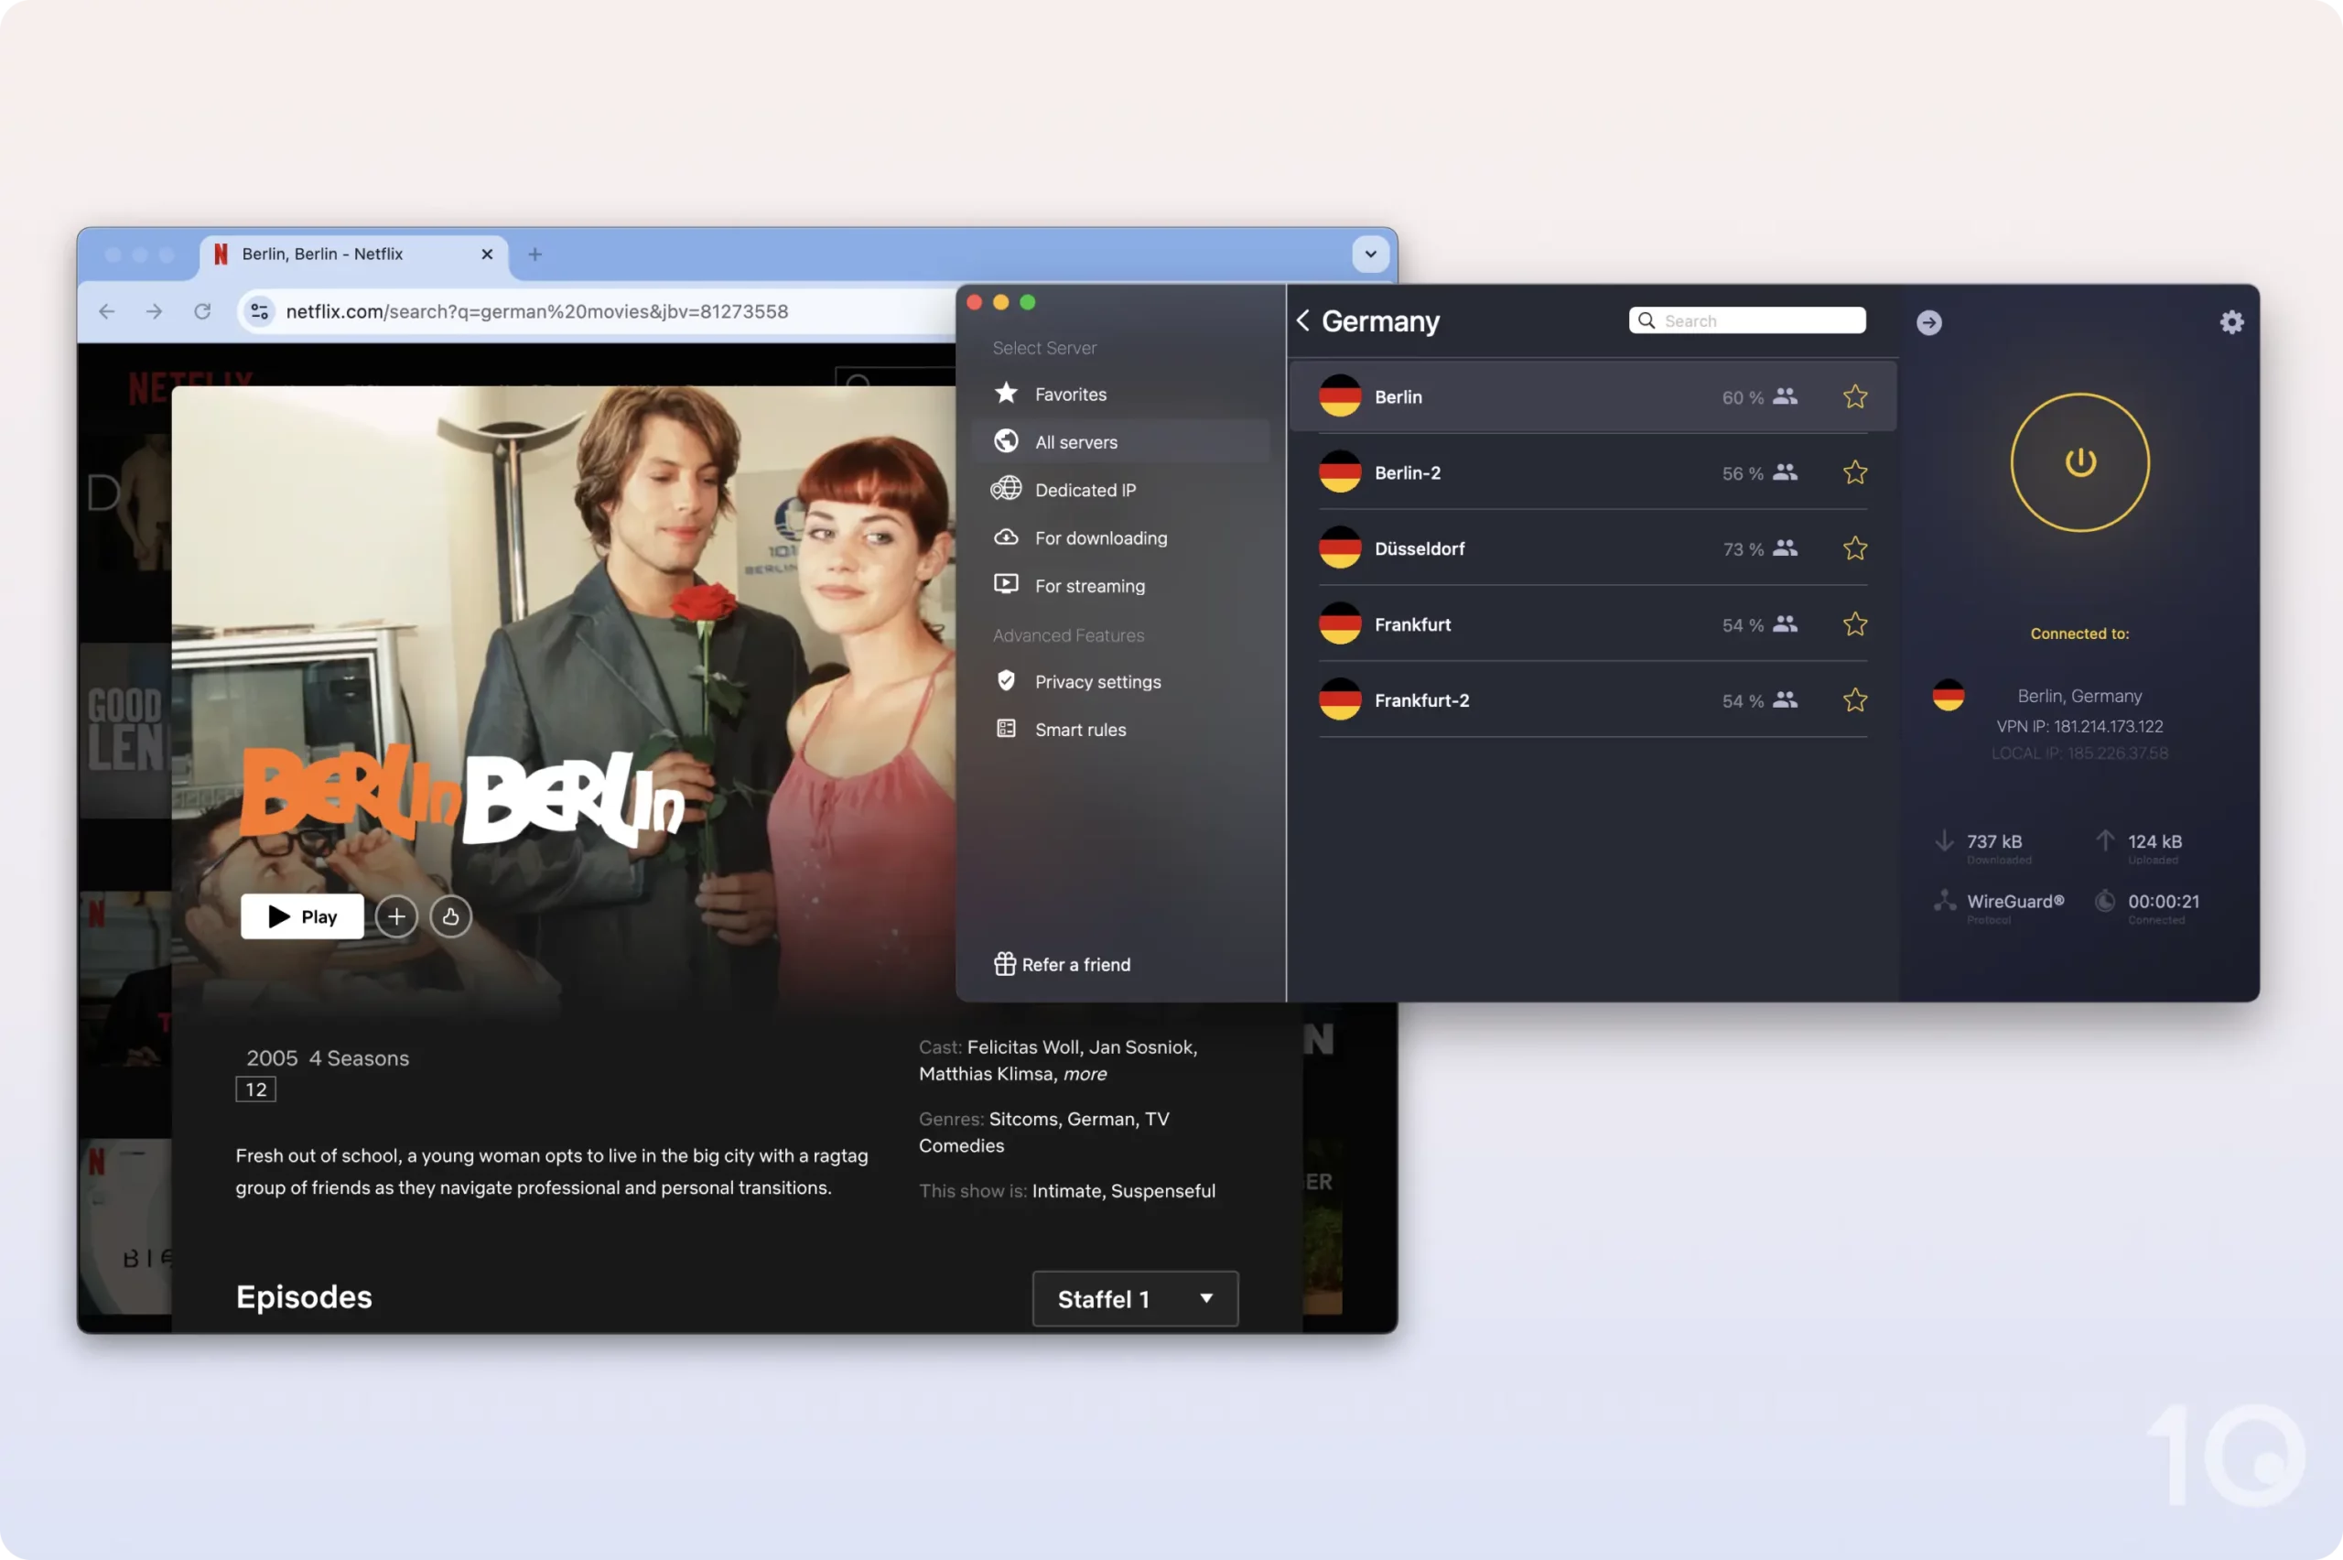Click the Play button for Berlin Berlin
This screenshot has width=2343, height=1560.
tap(299, 914)
